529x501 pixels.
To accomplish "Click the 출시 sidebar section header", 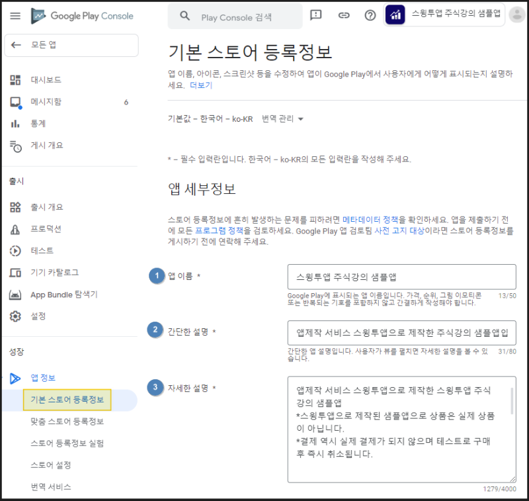I will pyautogui.click(x=17, y=181).
